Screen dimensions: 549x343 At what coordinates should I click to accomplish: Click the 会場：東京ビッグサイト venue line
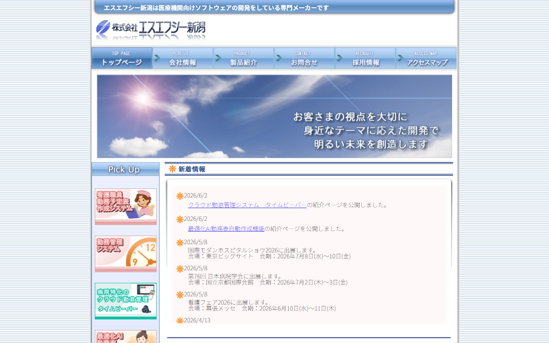[269, 256]
